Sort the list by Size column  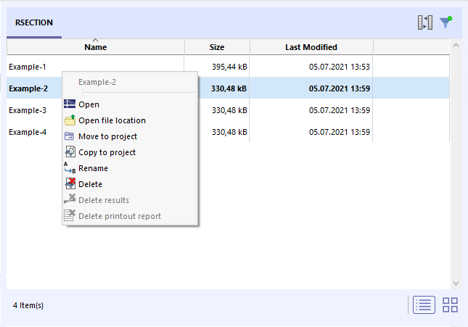click(217, 47)
